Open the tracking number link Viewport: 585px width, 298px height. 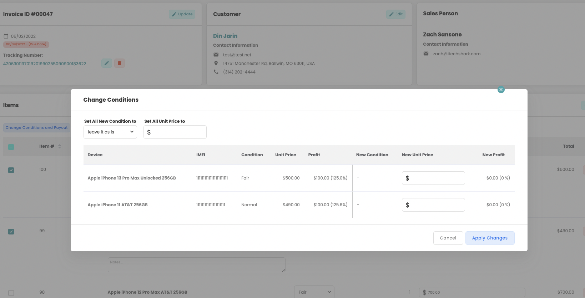(45, 64)
